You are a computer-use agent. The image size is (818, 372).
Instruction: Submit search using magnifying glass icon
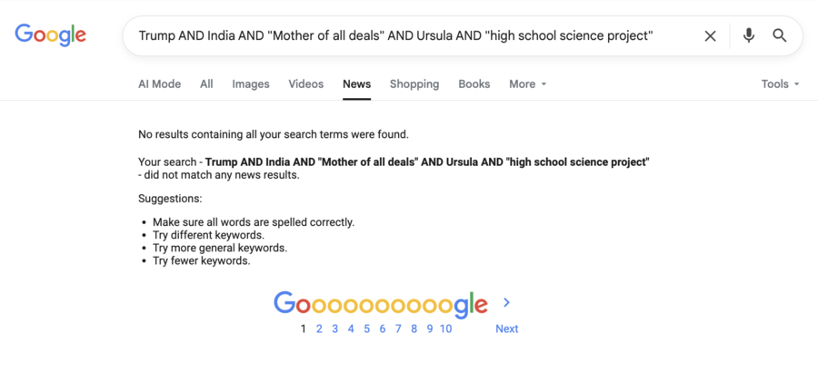click(780, 36)
